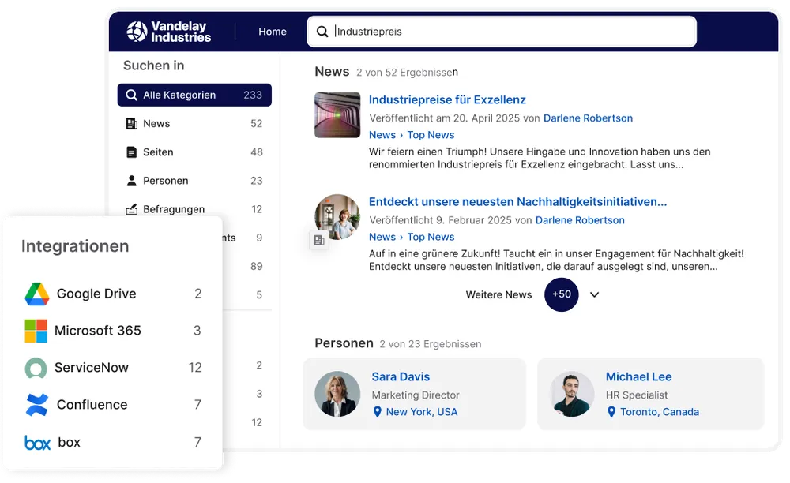
Task: Click the Suchen in heading
Action: 154,66
